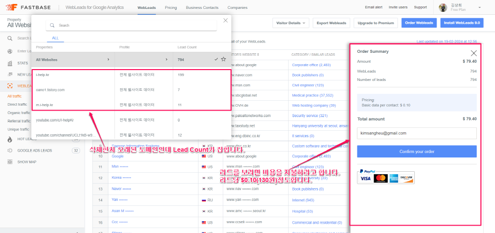Click the American Express icon
Image resolution: width=495 pixels, height=233 pixels.
tap(394, 179)
